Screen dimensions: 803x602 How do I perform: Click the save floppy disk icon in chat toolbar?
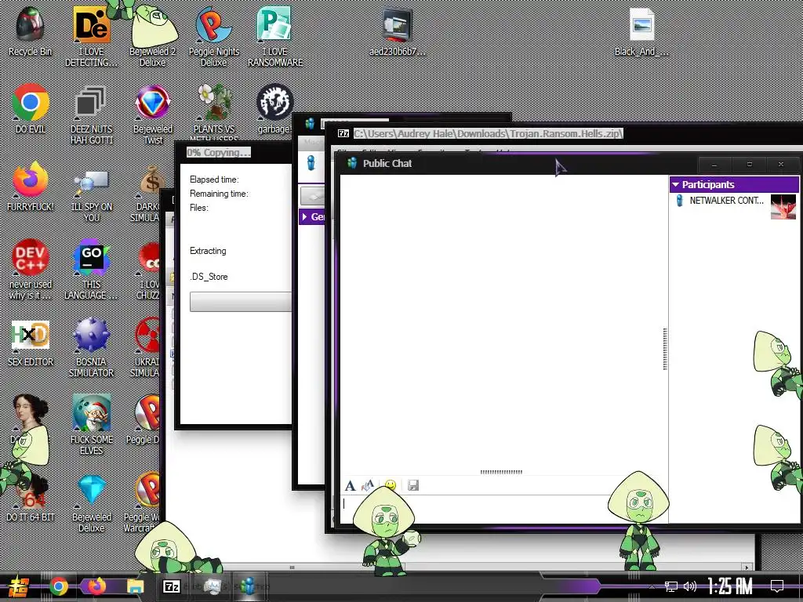413,485
